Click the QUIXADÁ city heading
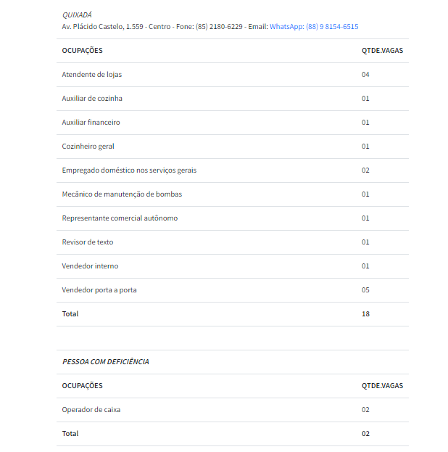 pyautogui.click(x=77, y=15)
